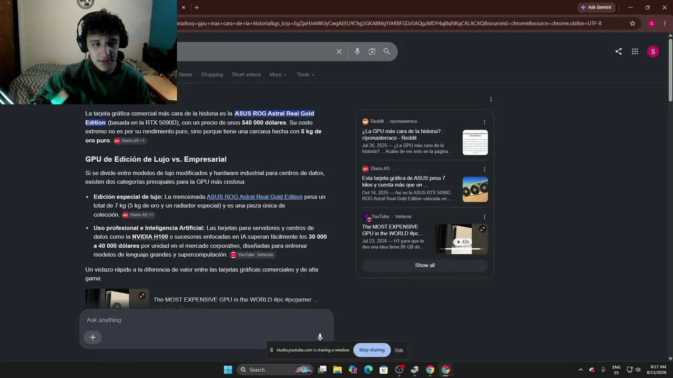The height and width of the screenshot is (378, 673).
Task: Open Microsoft 365 Copilot from the taskbar
Action: pyautogui.click(x=353, y=370)
